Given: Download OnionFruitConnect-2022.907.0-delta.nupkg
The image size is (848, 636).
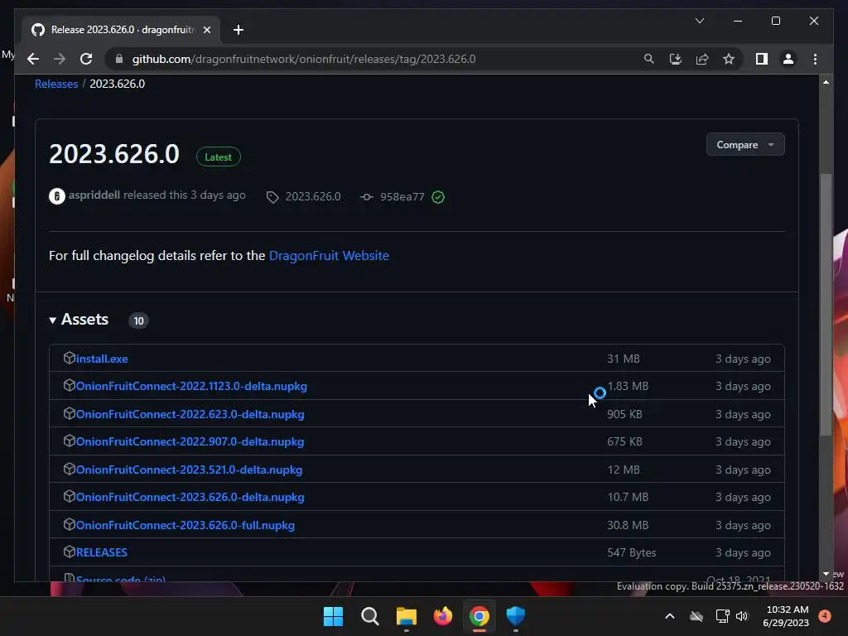Looking at the screenshot, I should 190,441.
